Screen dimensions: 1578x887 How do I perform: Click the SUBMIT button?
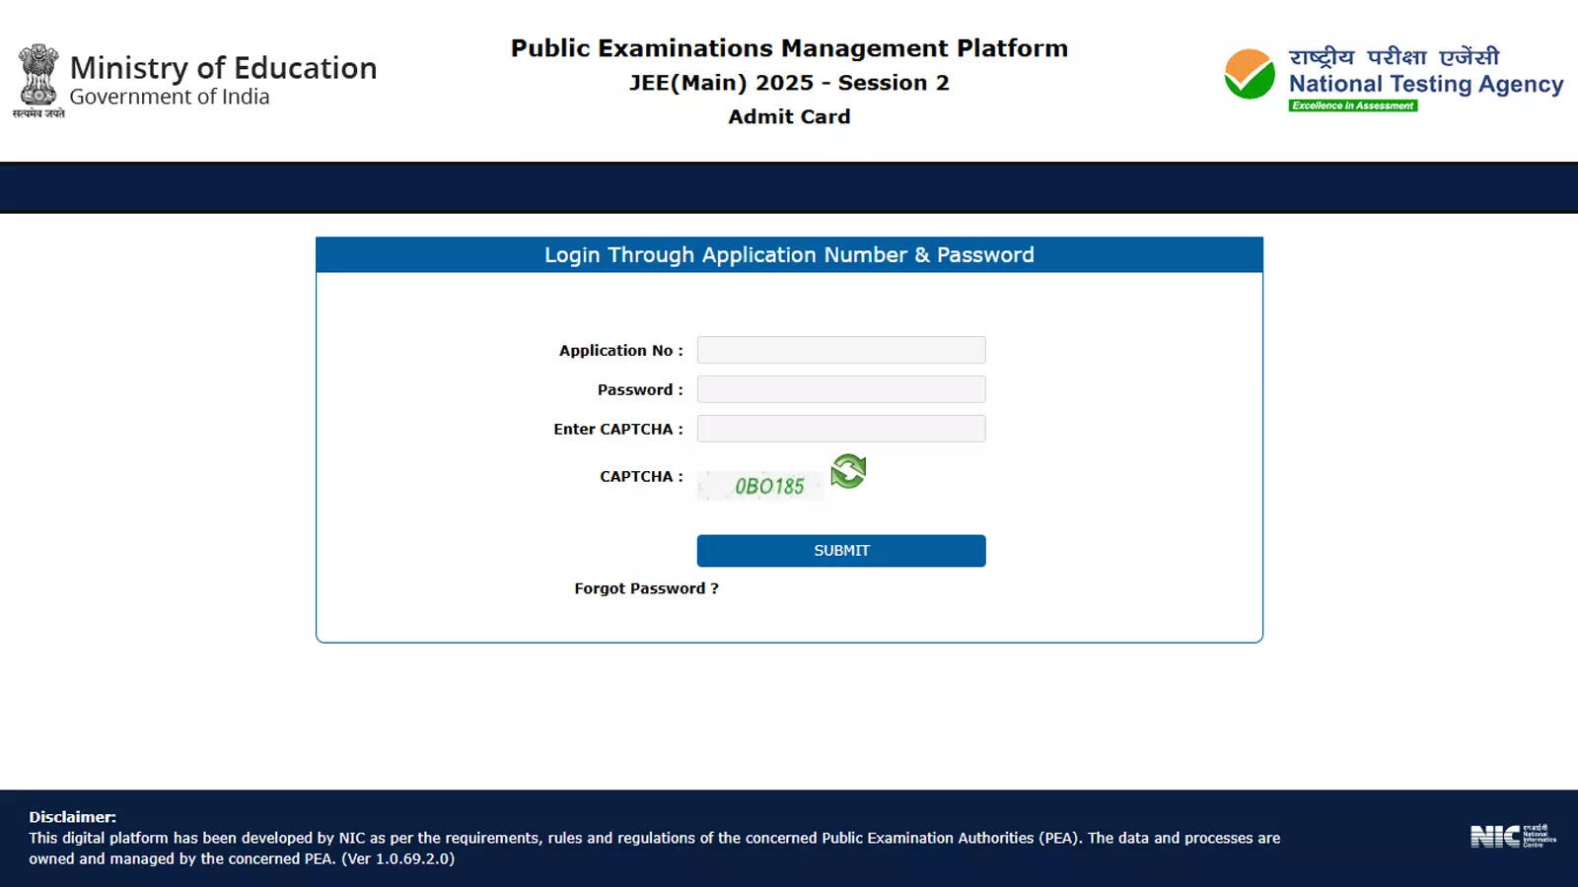point(840,550)
